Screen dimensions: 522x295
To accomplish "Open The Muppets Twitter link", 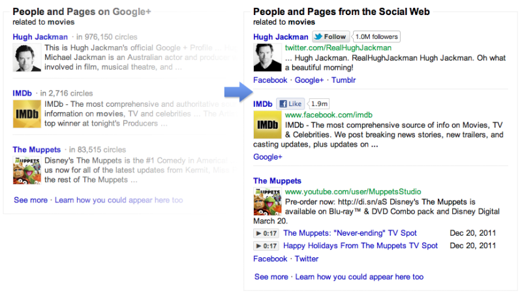I will coord(307,259).
